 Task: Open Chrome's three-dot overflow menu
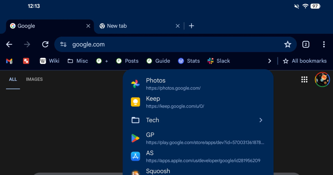[324, 44]
